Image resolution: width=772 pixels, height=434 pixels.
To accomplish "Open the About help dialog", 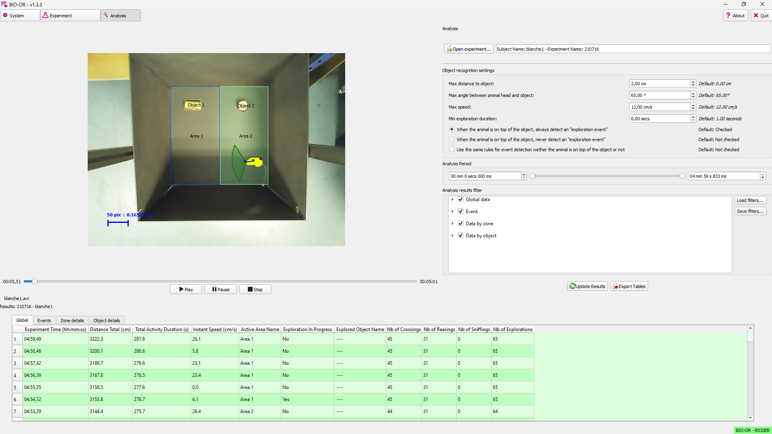I will tap(735, 16).
